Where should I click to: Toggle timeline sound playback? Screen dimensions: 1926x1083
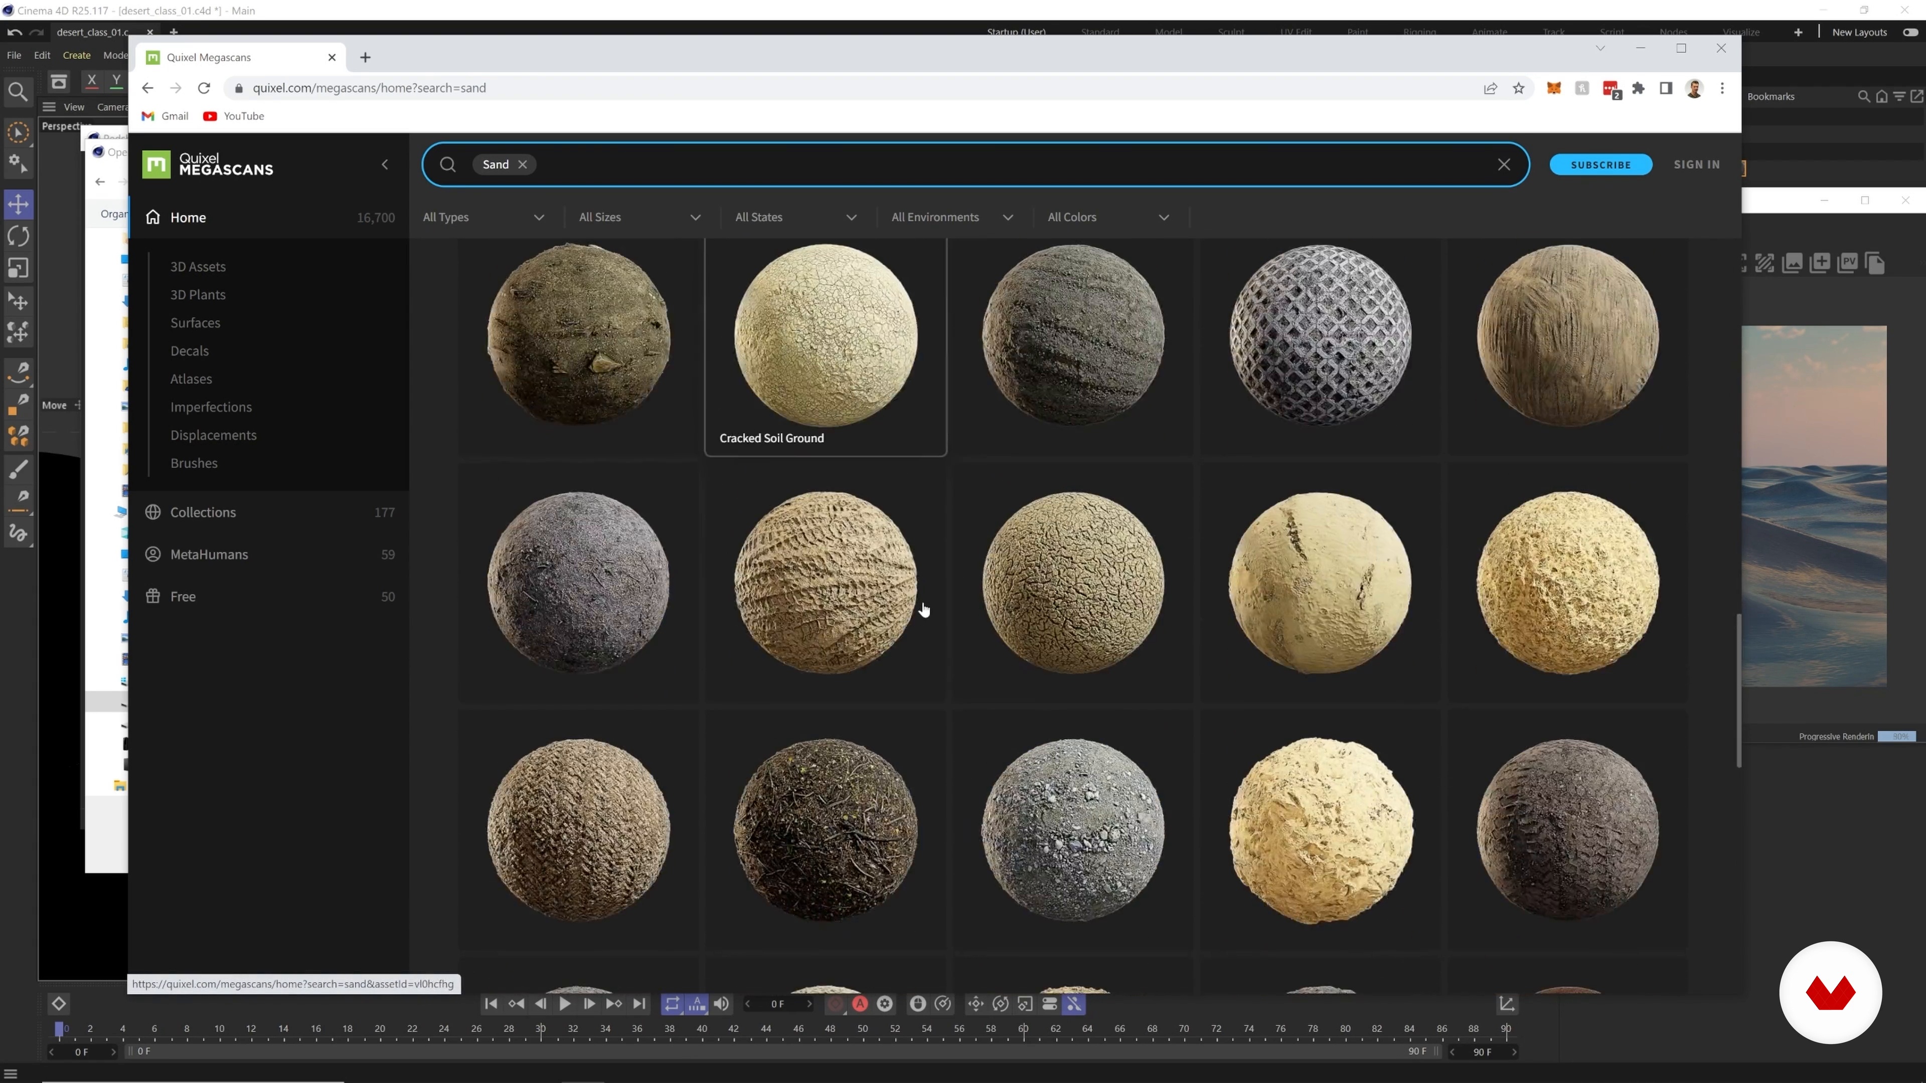click(722, 1004)
